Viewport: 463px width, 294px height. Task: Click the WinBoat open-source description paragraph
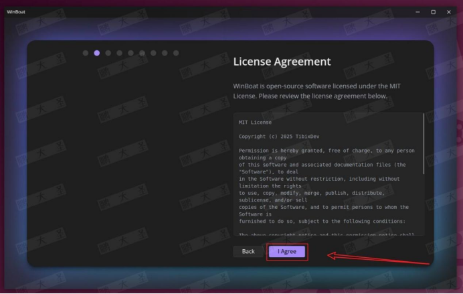pos(321,91)
